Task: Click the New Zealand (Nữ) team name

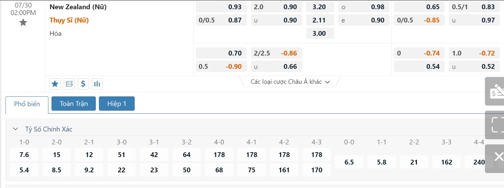Action: (78, 7)
